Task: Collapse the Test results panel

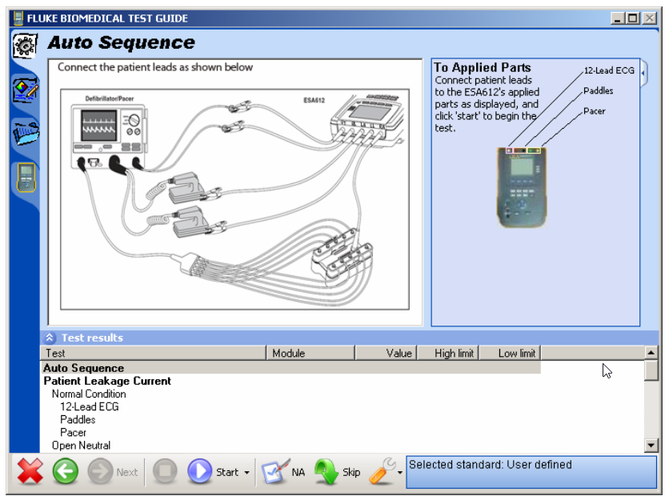Action: [x=50, y=338]
